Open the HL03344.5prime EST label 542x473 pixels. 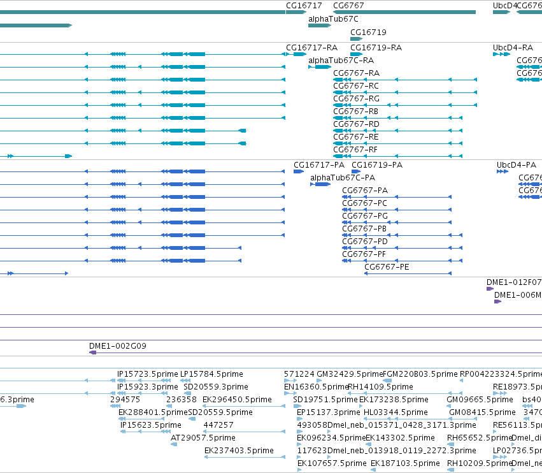396,412
